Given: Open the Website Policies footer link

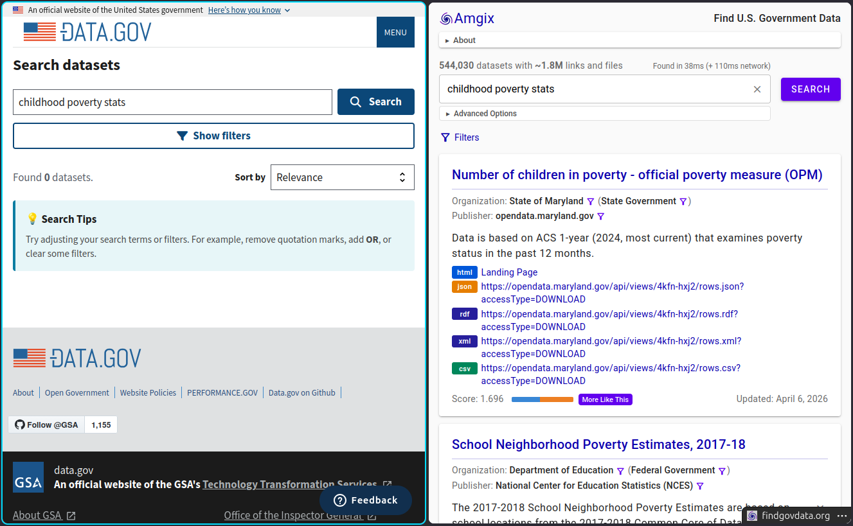Looking at the screenshot, I should pos(148,392).
